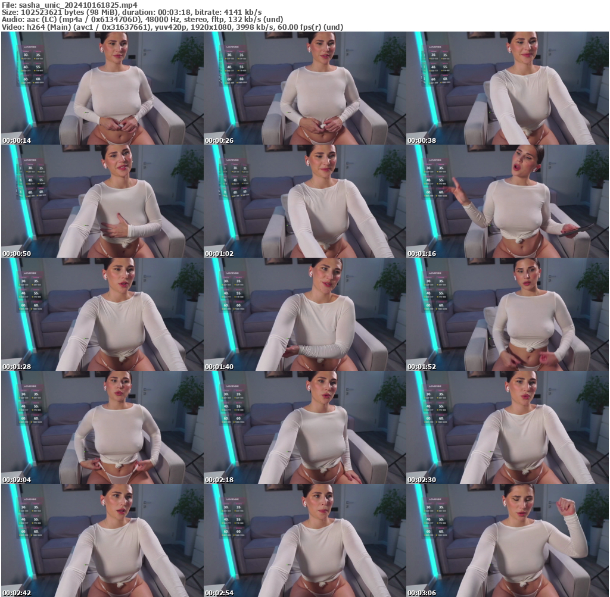This screenshot has width=610, height=597.
Task: Click the 00:01:52 thumbnail
Action: pos(507,314)
